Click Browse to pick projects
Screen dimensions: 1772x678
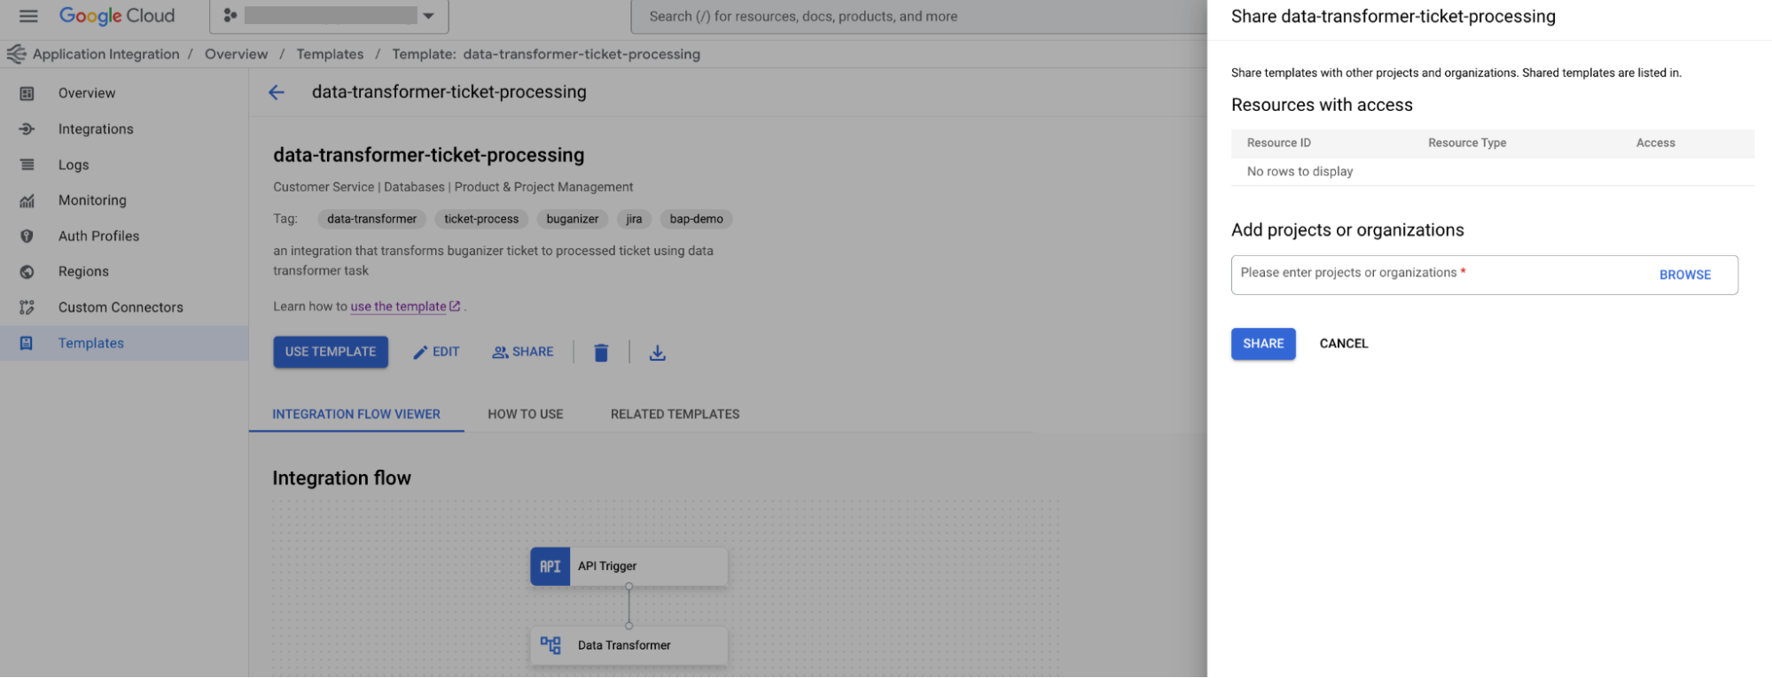pos(1684,275)
